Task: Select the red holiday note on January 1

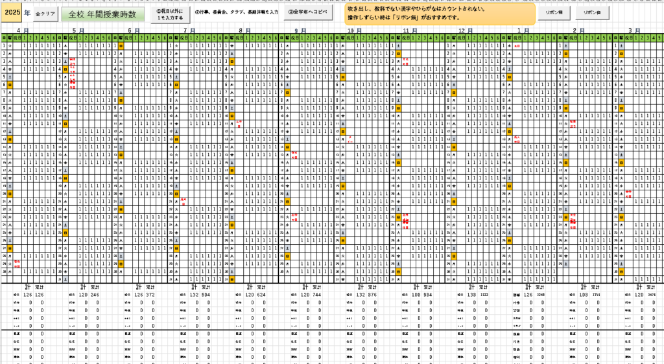Action: [x=517, y=45]
